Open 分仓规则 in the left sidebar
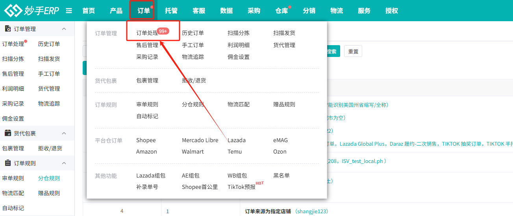 49,178
